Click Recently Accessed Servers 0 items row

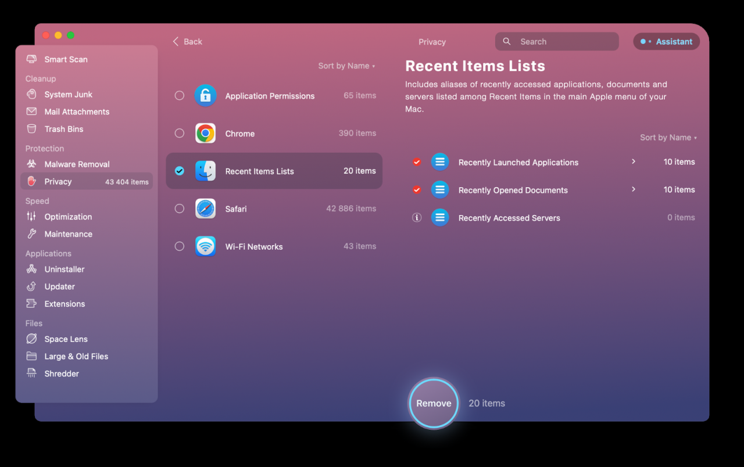click(x=553, y=218)
